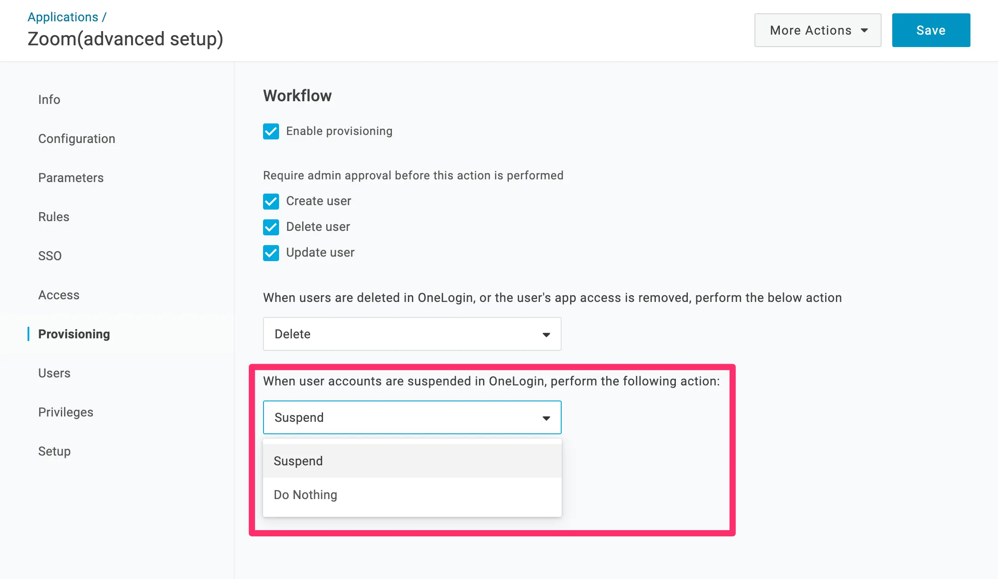Screen dimensions: 998x579
Task: Click the Save button
Action: tap(931, 30)
